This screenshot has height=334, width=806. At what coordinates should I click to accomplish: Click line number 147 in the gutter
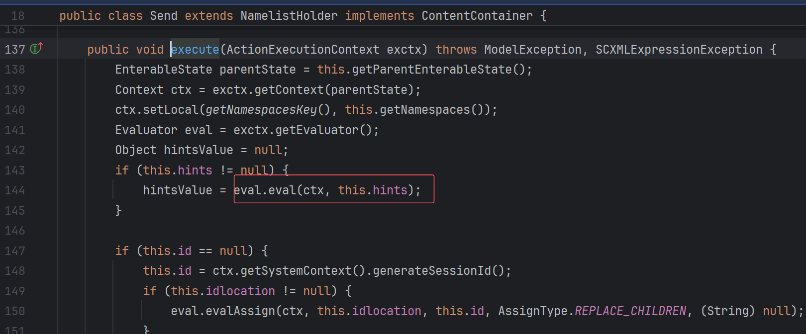tap(15, 251)
